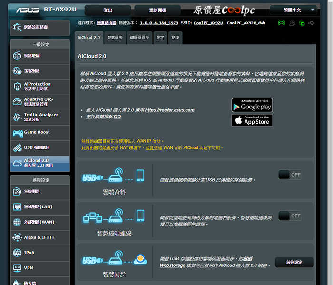Open the language dropdown 繁體中文
The image size is (333, 285).
[293, 10]
